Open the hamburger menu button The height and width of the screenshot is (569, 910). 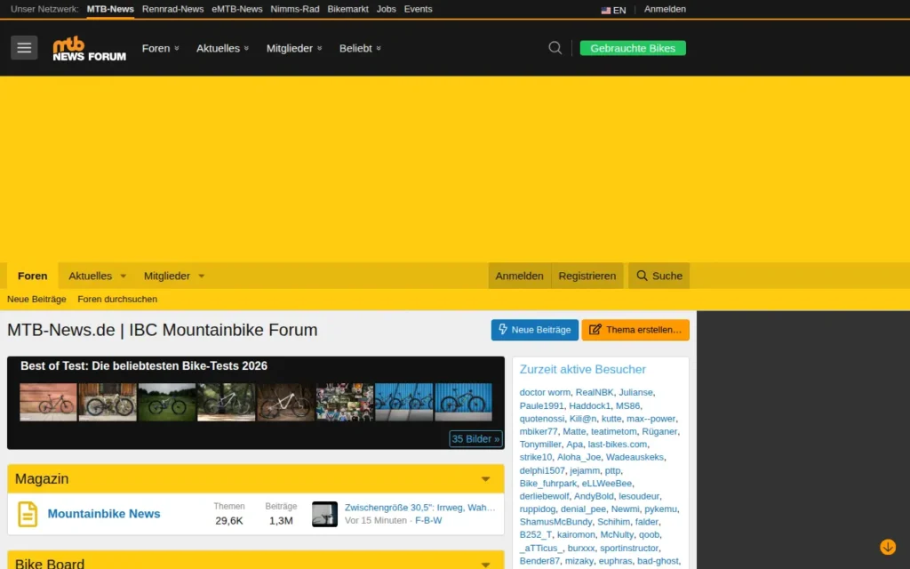(x=24, y=48)
